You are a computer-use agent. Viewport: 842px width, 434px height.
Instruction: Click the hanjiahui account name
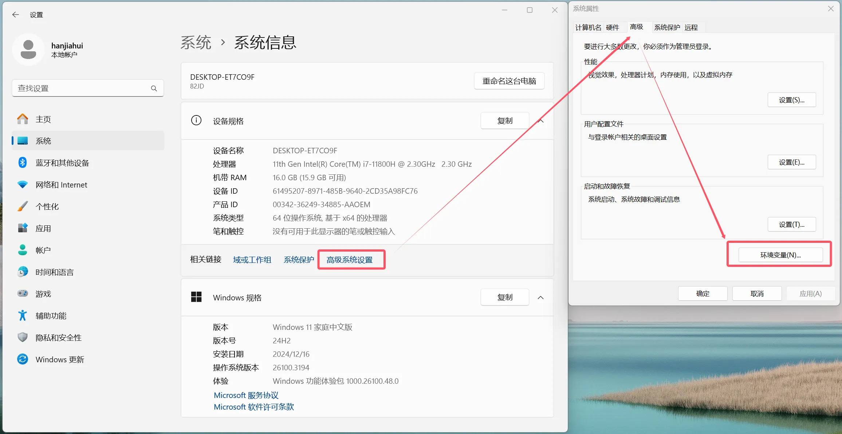67,46
